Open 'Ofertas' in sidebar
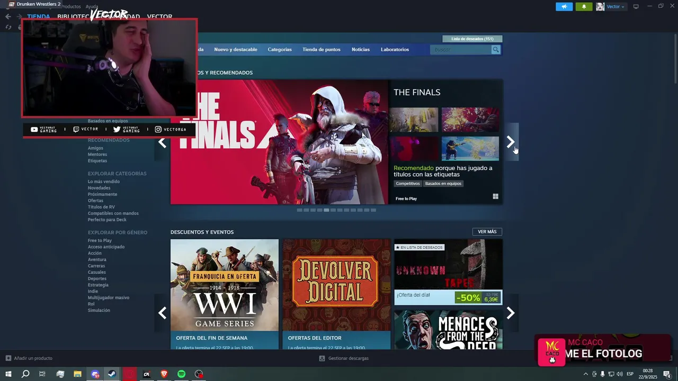 95,201
